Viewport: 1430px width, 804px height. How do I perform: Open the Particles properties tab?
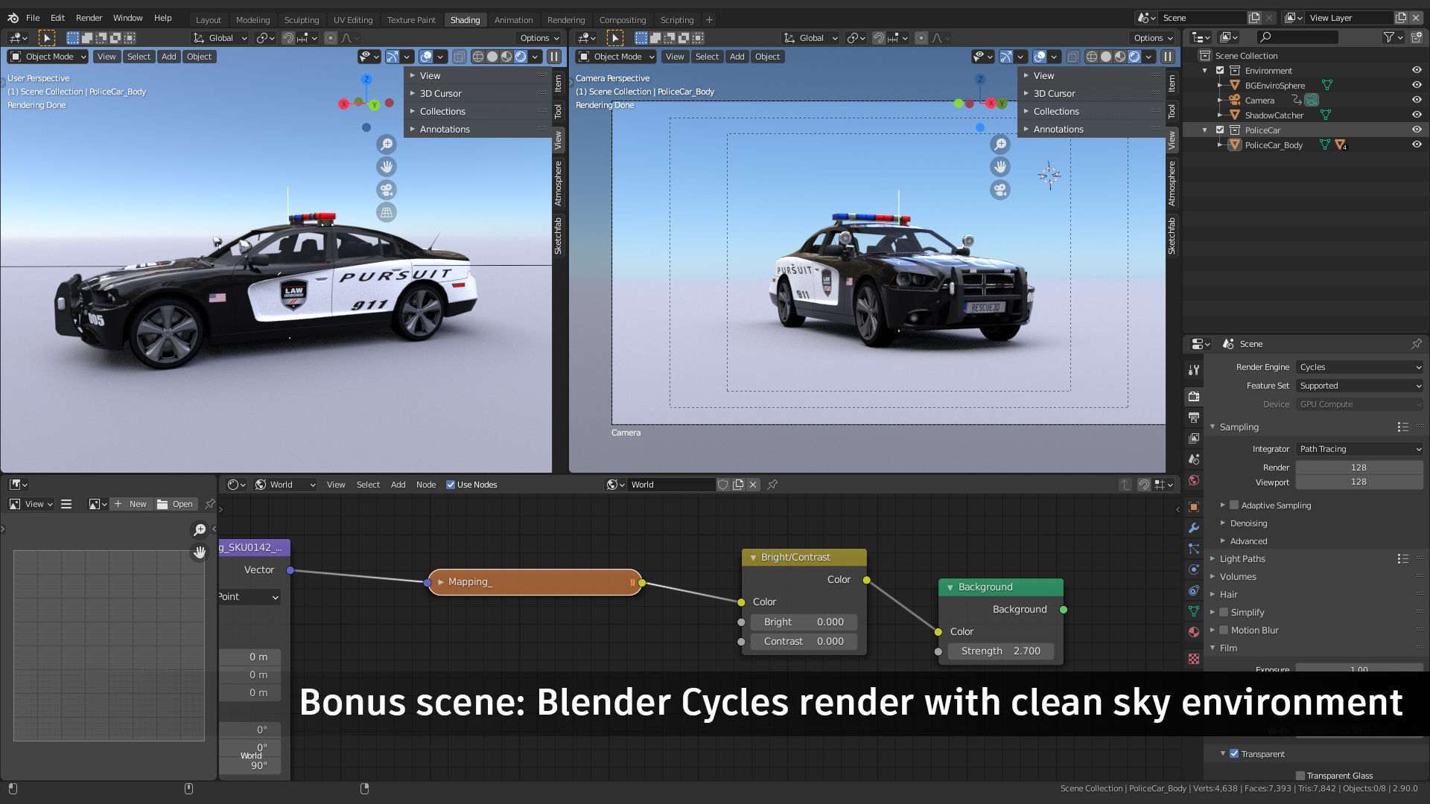click(x=1194, y=549)
